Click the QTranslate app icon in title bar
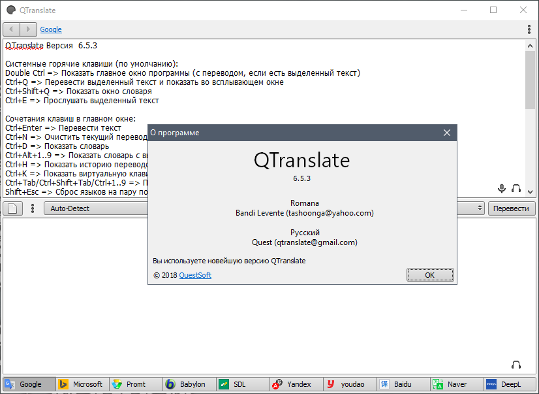This screenshot has height=394, width=539. click(11, 10)
